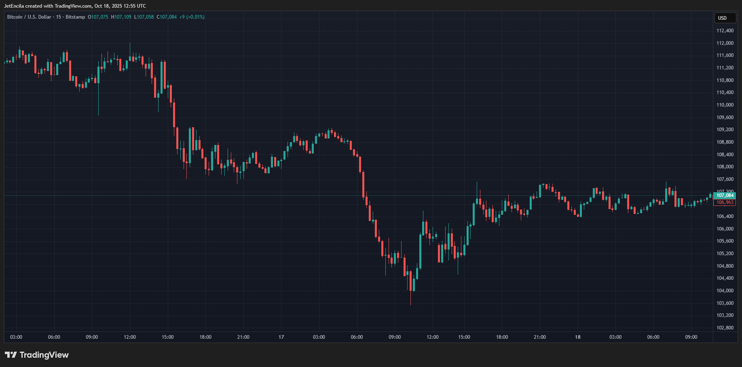The width and height of the screenshot is (742, 367).
Task: Click the Close value C107,084
Action: click(167, 17)
